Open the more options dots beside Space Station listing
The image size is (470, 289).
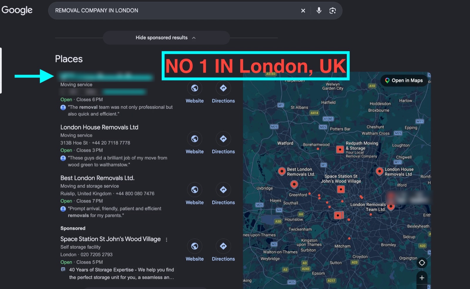coord(167,239)
